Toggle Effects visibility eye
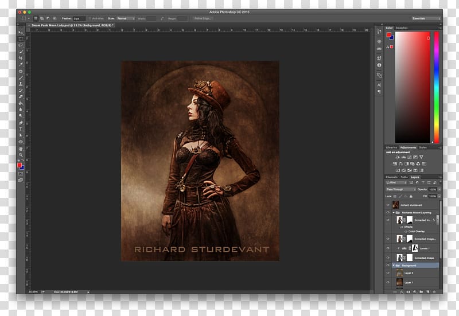The width and height of the screenshot is (459, 316). tap(402, 227)
